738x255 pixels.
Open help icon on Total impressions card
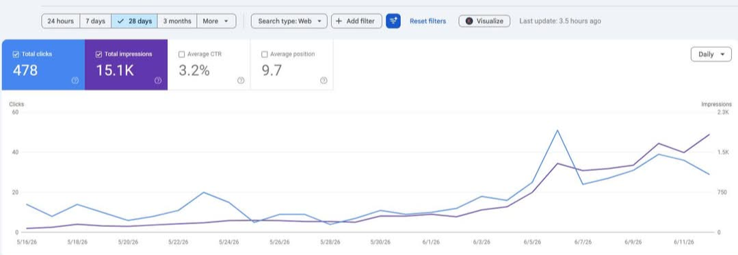[x=158, y=81]
